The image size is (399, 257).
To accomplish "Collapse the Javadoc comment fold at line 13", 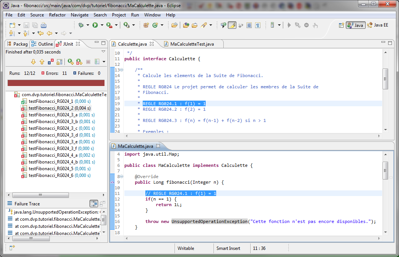I will click(x=121, y=70).
